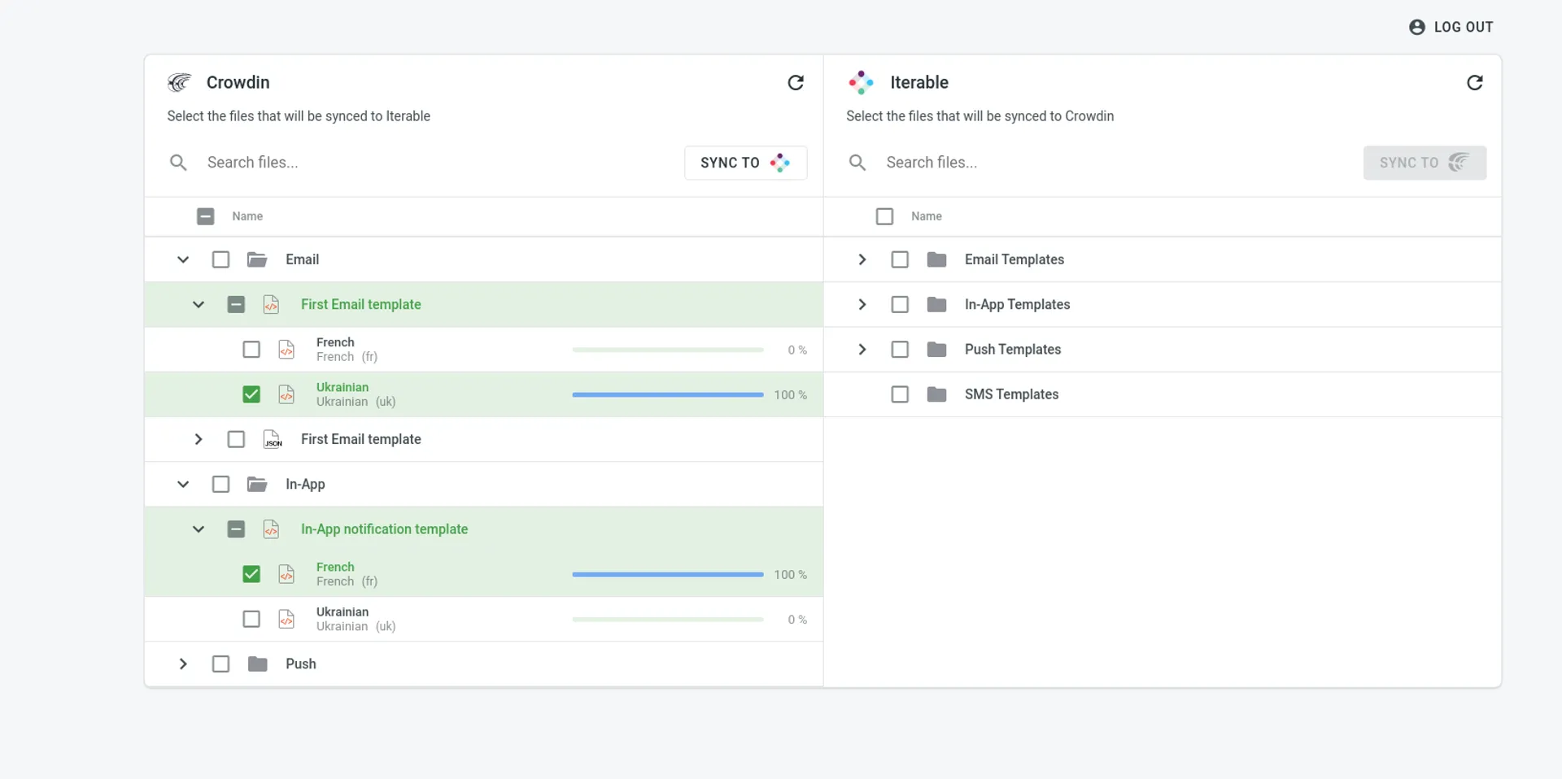The image size is (1562, 779).
Task: Collapse the In-App folder
Action: pos(183,485)
